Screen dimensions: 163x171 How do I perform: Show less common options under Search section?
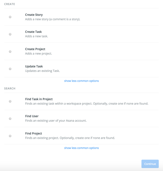[81, 148]
